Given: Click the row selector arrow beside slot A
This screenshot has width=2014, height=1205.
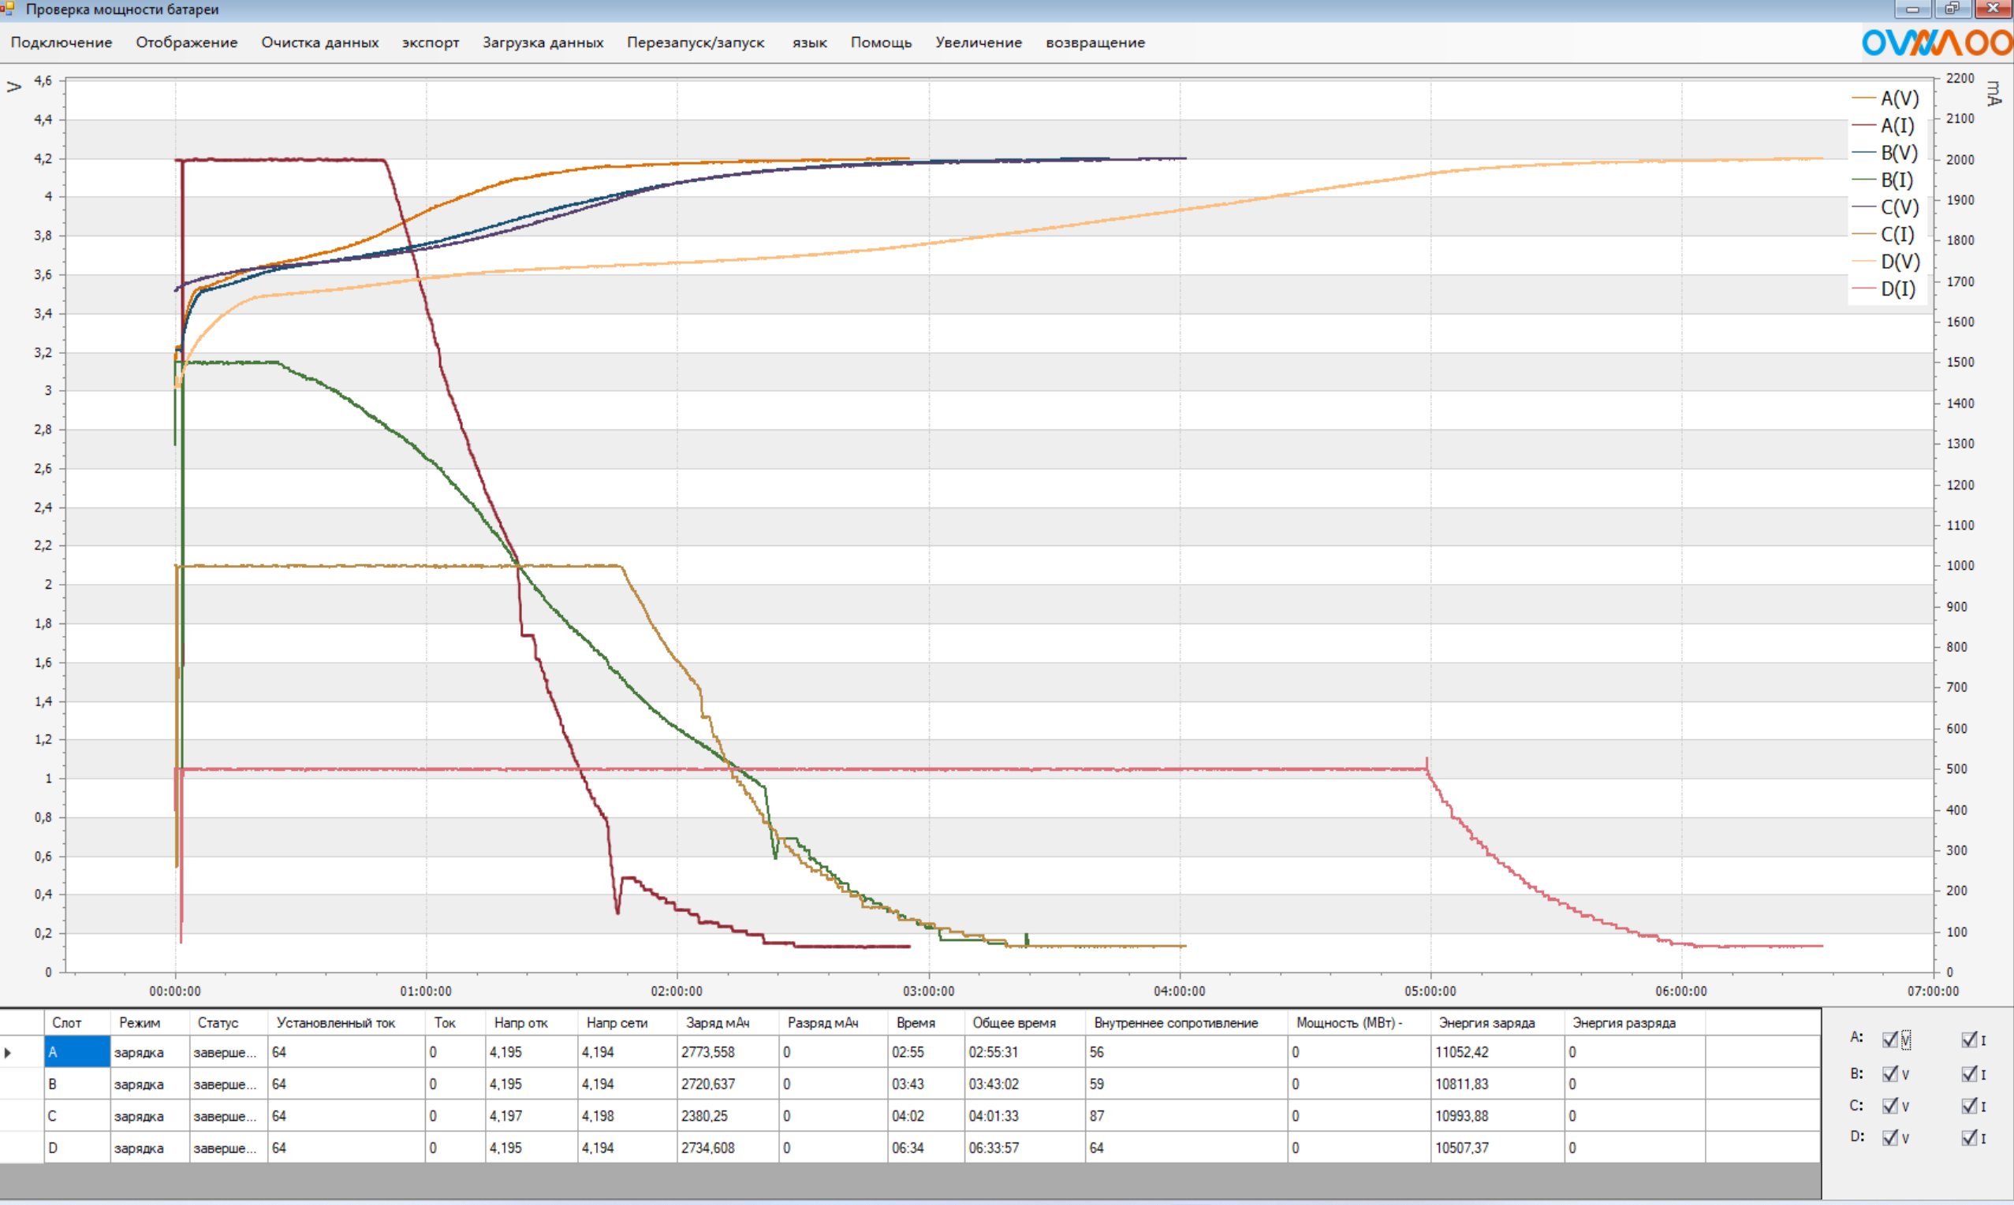Looking at the screenshot, I should point(8,1052).
